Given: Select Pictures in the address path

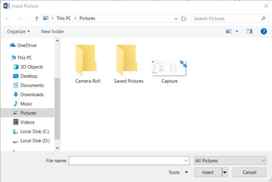Looking at the screenshot, I should [87, 18].
